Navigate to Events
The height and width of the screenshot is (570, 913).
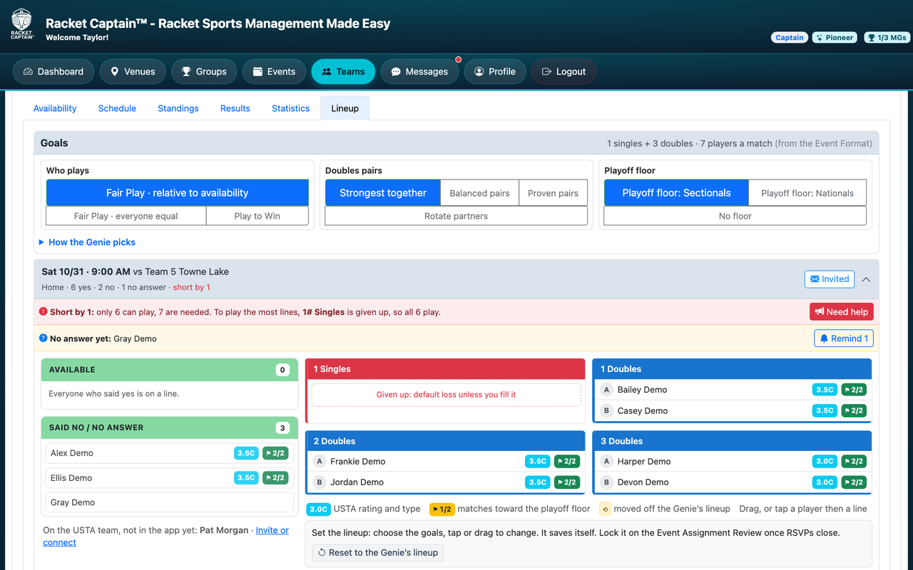tap(274, 71)
